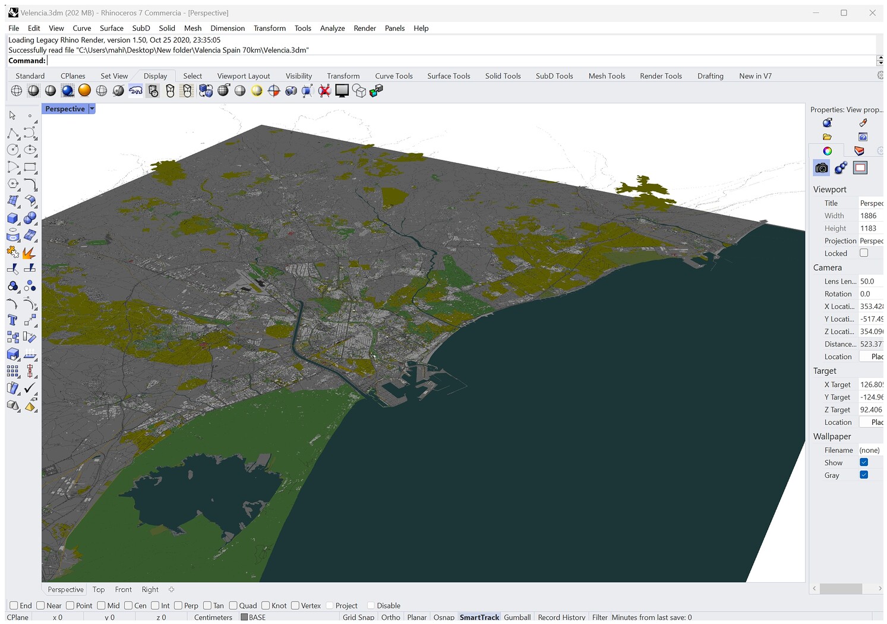The image size is (887, 624).
Task: Open the Render menu
Action: [364, 28]
